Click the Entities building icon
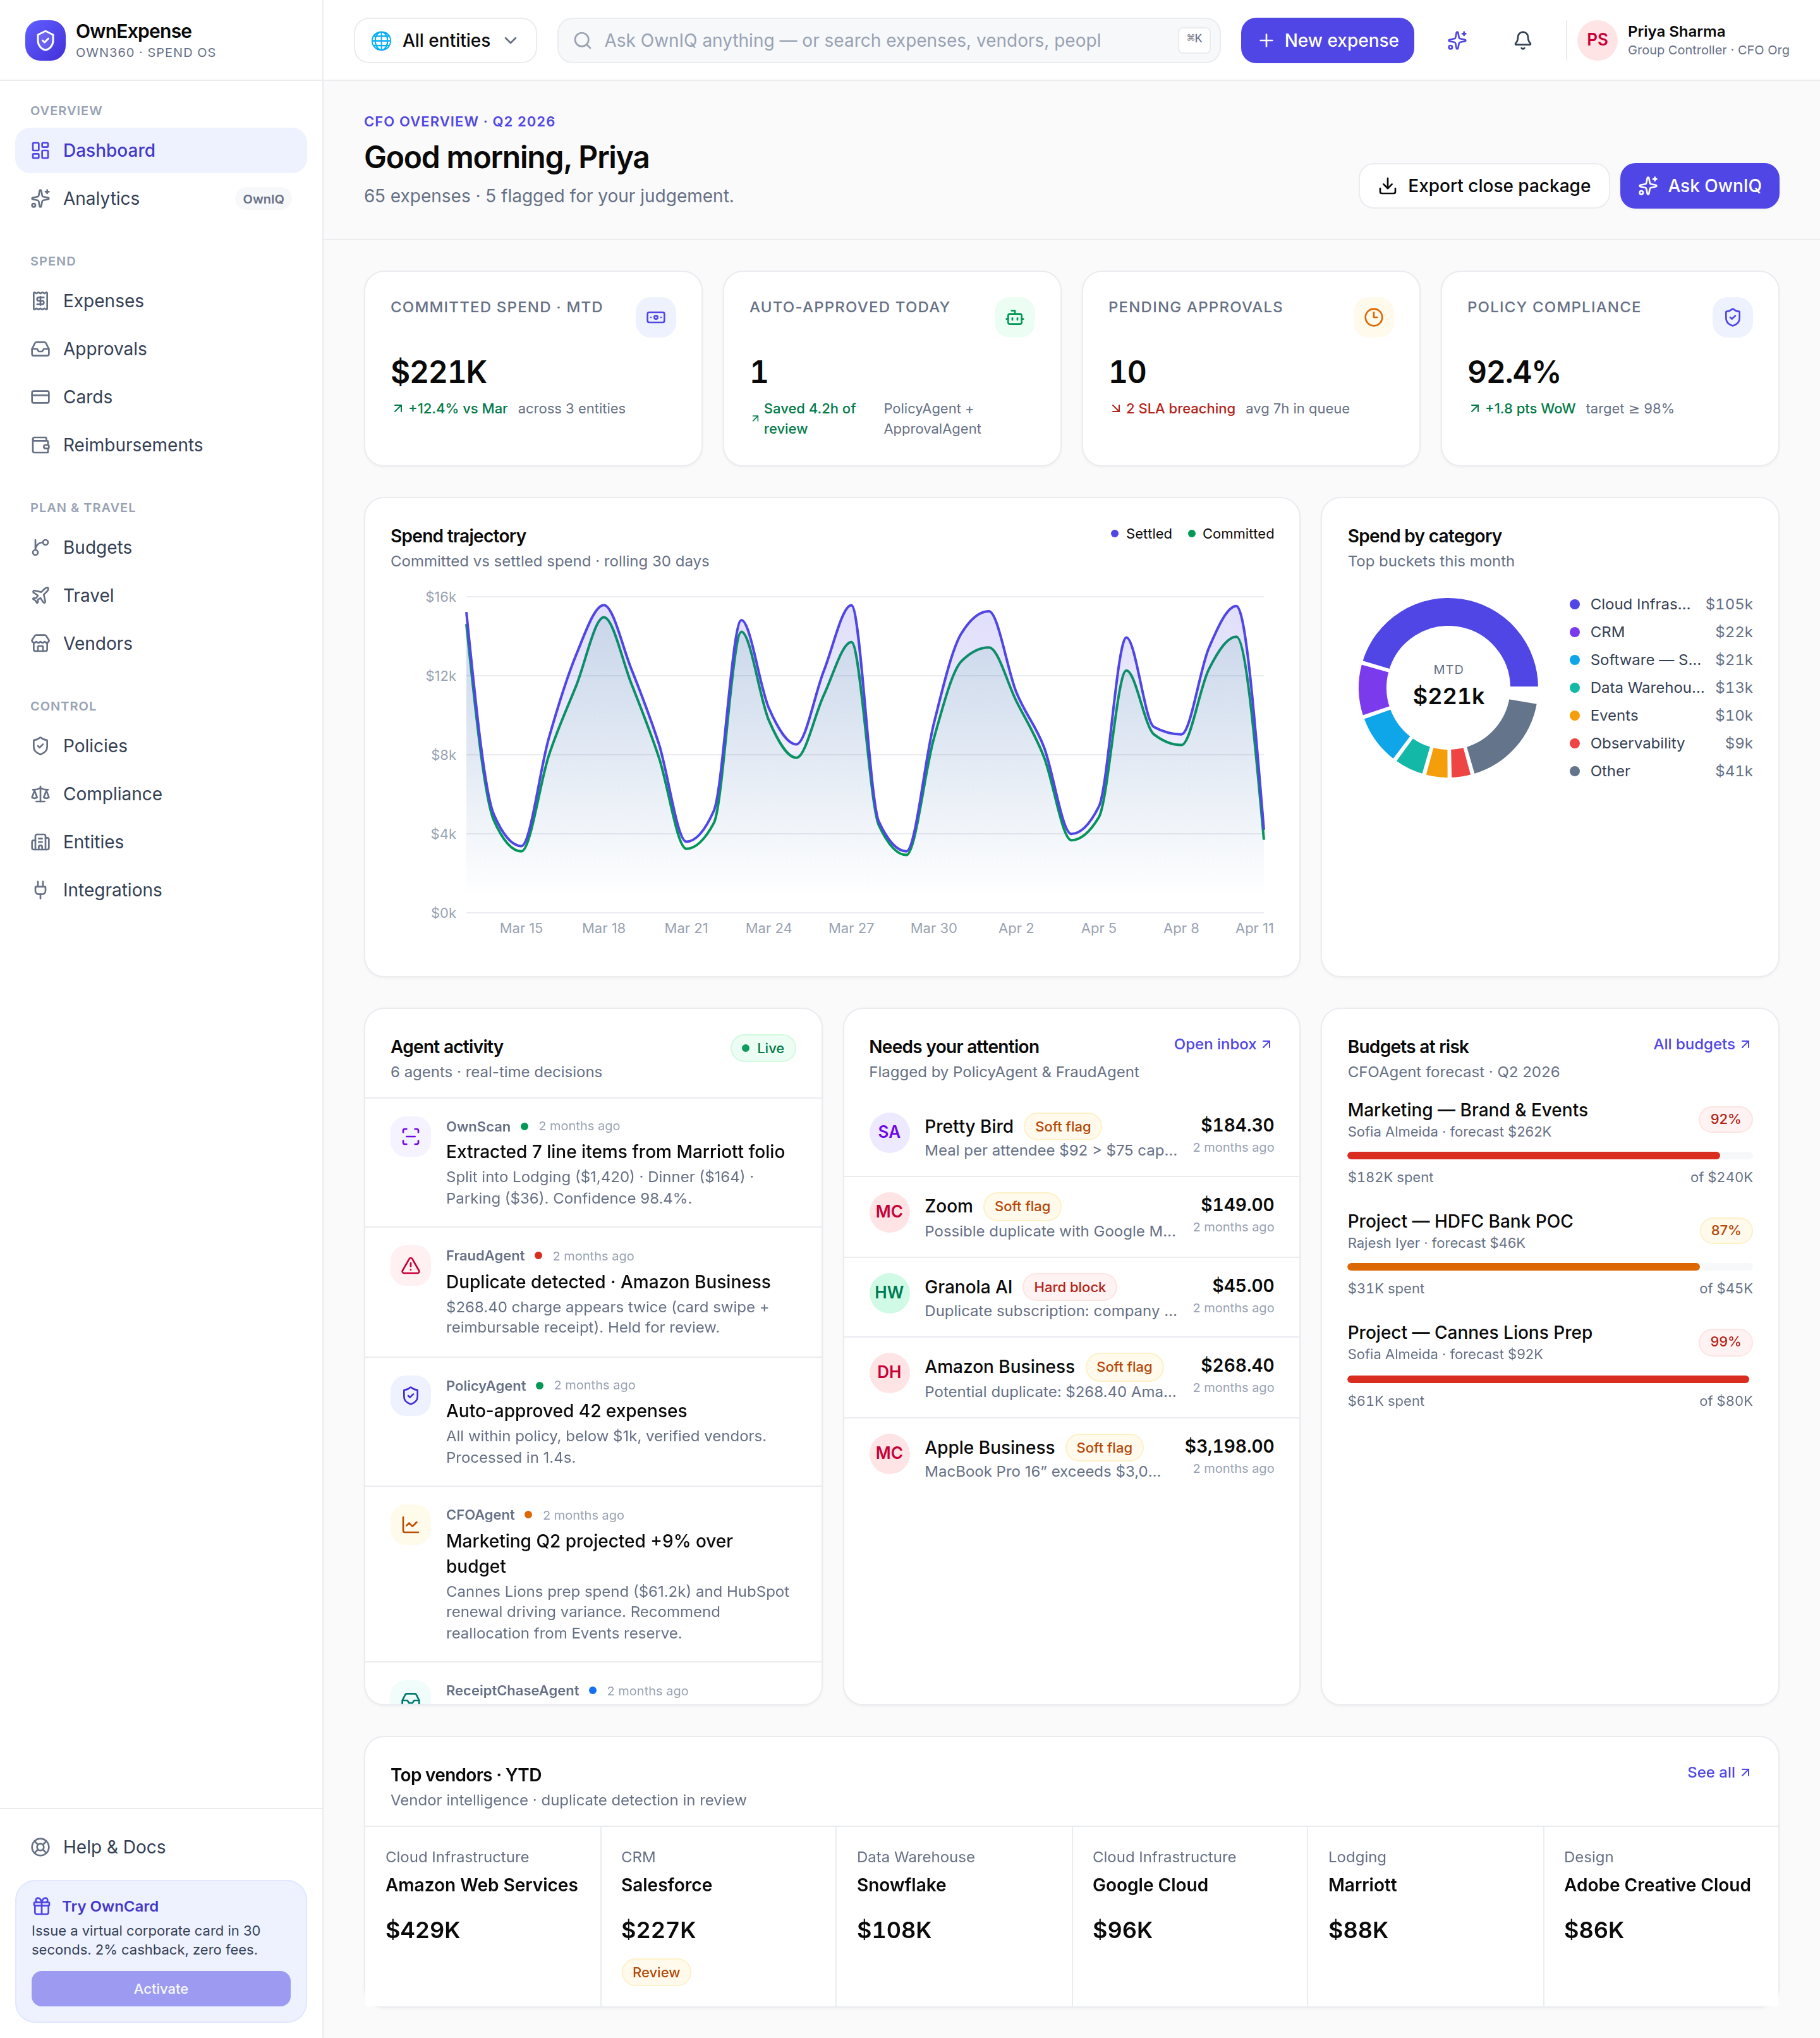Image resolution: width=1820 pixels, height=2038 pixels. click(40, 841)
